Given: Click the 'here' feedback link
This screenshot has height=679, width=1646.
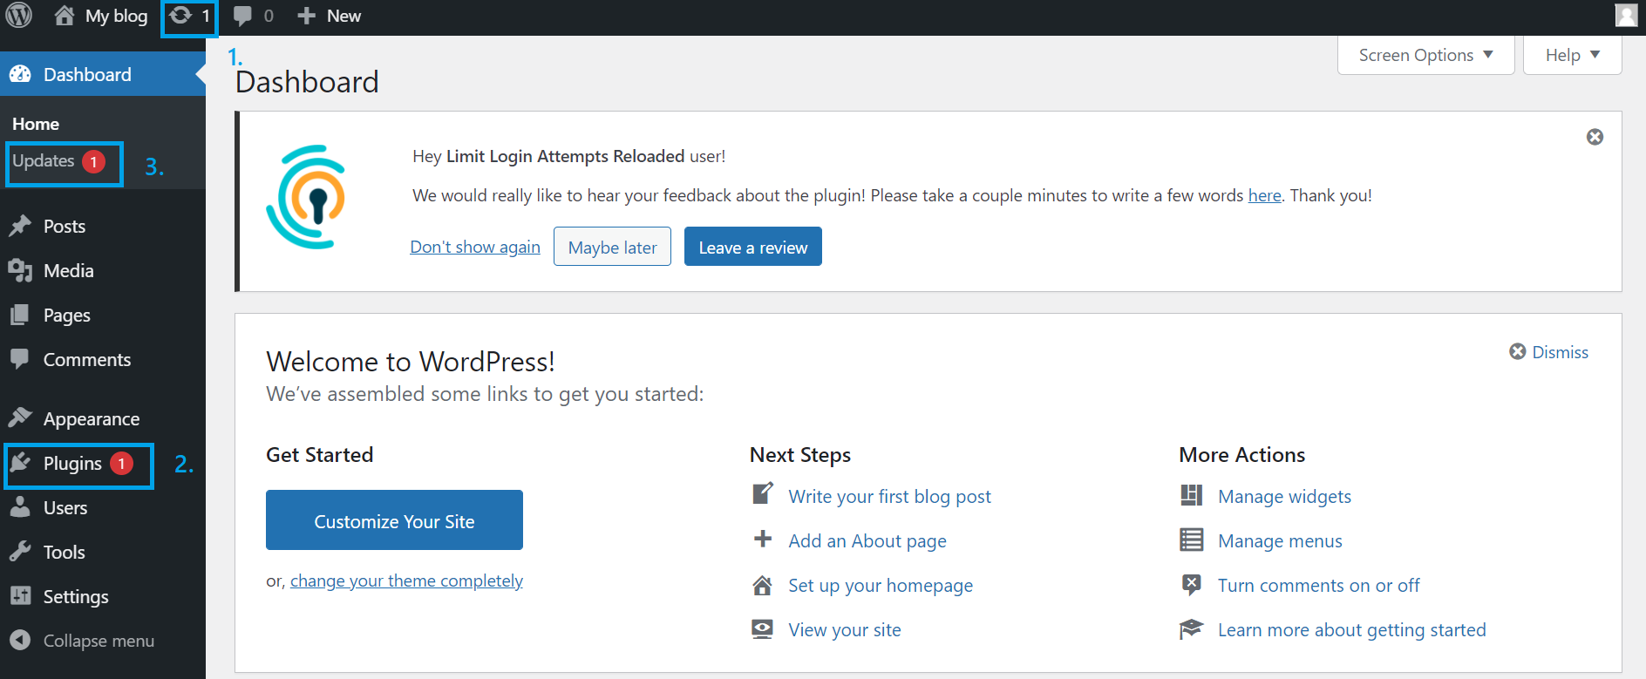Looking at the screenshot, I should click(1264, 195).
